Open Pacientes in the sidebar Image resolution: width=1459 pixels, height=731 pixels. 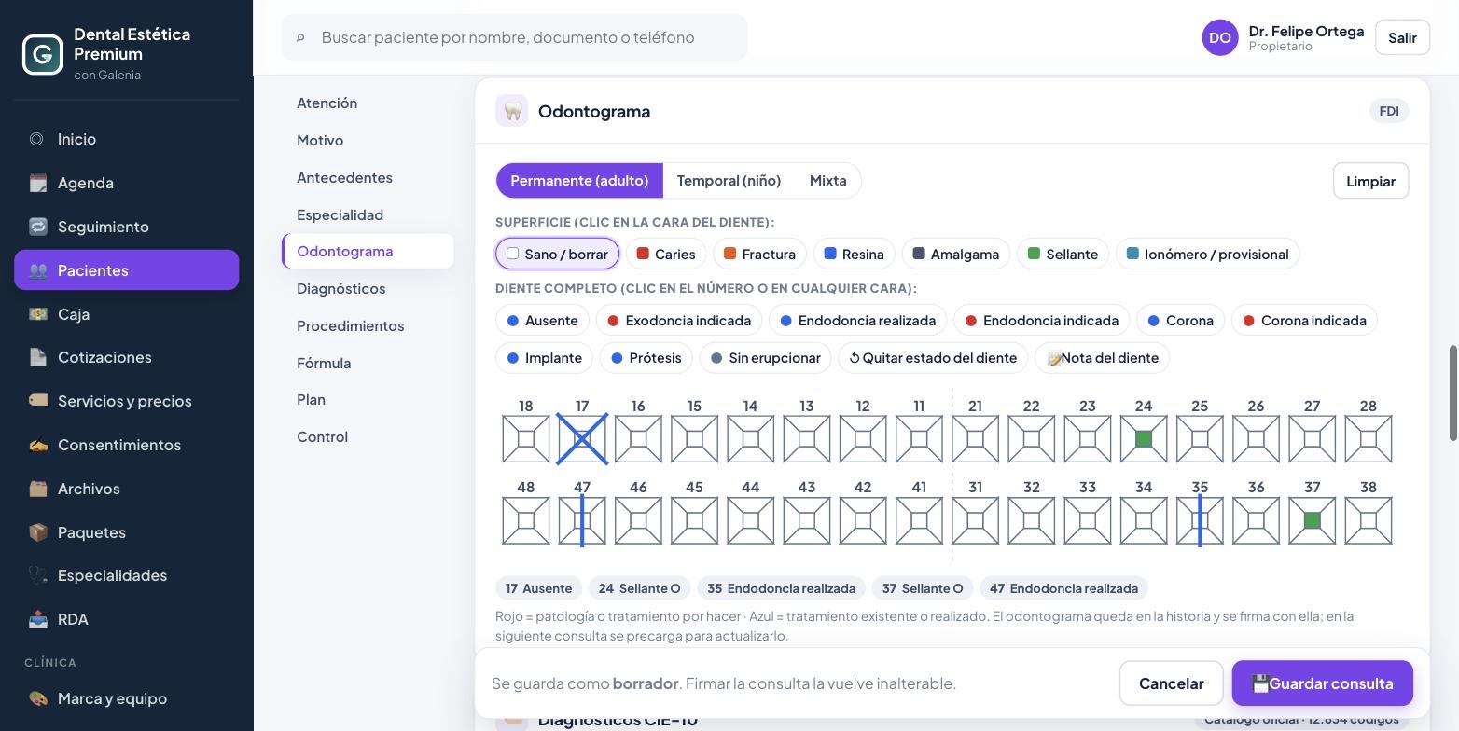click(x=127, y=270)
